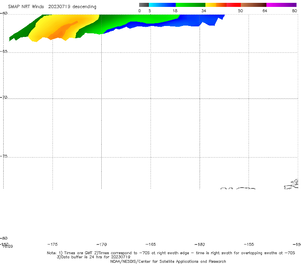Click the longitude label "-175"
Viewport: 301px width, 264px height.
coord(52,244)
